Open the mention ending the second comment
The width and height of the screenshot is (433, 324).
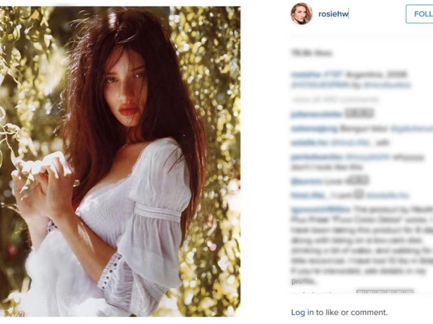(412, 128)
